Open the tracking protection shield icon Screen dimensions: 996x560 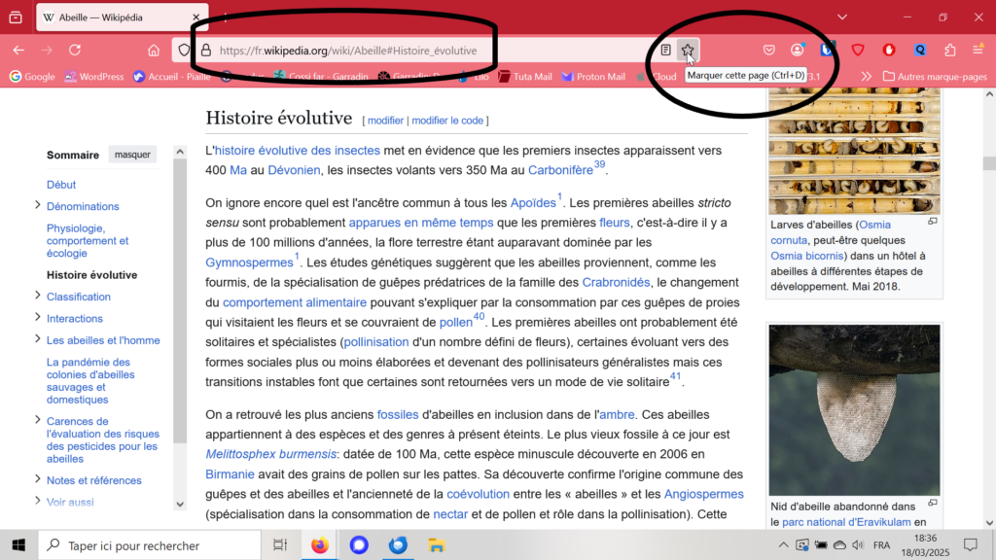coord(182,50)
